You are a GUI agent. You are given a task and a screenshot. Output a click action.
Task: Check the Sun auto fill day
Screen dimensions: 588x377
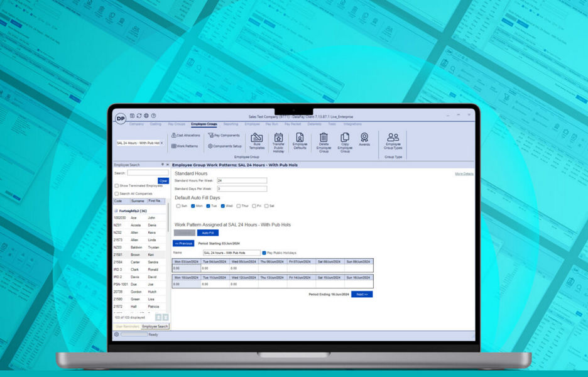[x=178, y=206]
